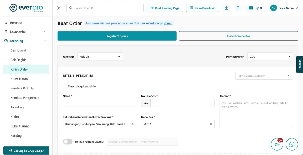Screen dimensions: 303x155
Task: Check 'Saya sebagai pengirim' checkbox
Action: point(65,87)
